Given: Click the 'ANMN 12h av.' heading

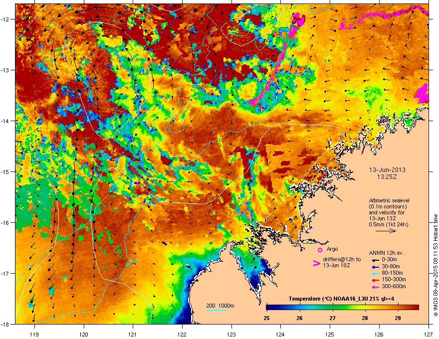Looking at the screenshot, I should point(386,253).
